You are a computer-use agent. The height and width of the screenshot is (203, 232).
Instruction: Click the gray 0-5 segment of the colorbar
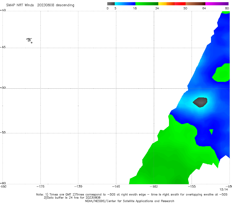pos(111,4)
